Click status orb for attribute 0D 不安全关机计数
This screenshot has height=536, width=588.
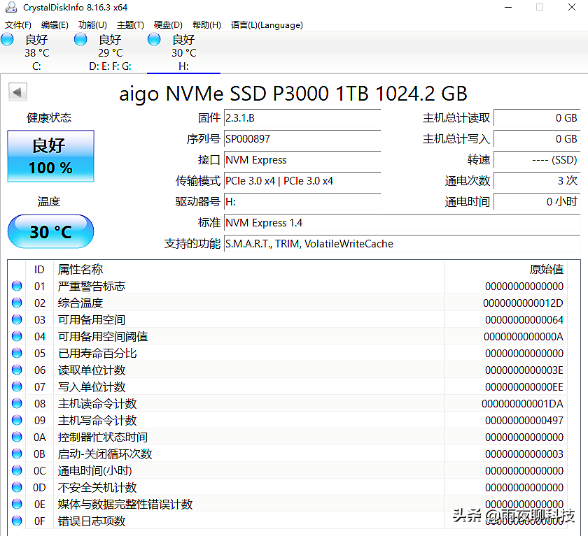[x=17, y=487]
